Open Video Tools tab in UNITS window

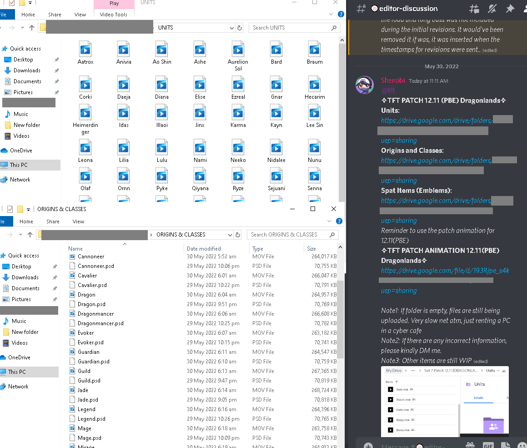point(114,15)
